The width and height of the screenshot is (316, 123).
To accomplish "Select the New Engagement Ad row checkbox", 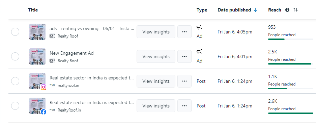I will tap(15, 56).
